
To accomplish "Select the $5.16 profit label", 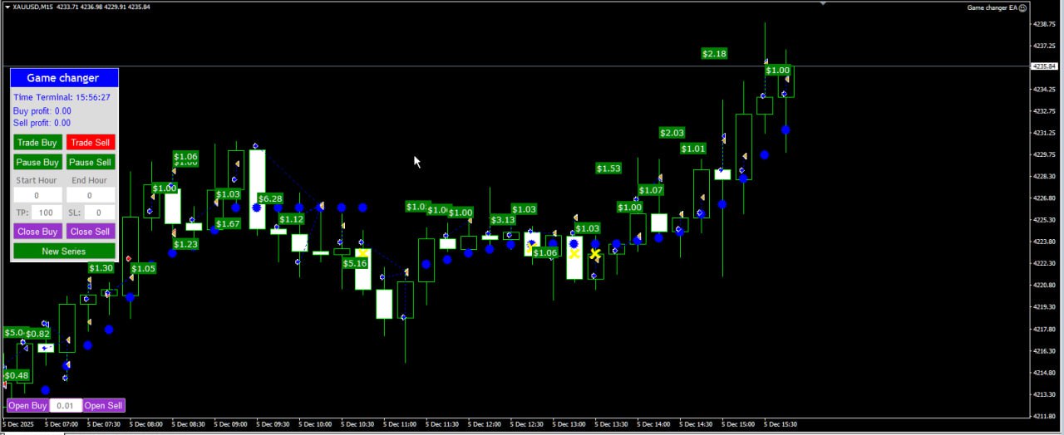I will [355, 263].
